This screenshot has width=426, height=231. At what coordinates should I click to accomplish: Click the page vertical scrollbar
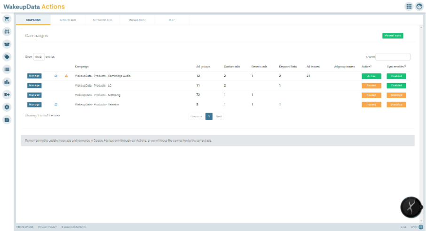421,123
